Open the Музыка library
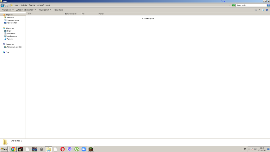 (10, 39)
